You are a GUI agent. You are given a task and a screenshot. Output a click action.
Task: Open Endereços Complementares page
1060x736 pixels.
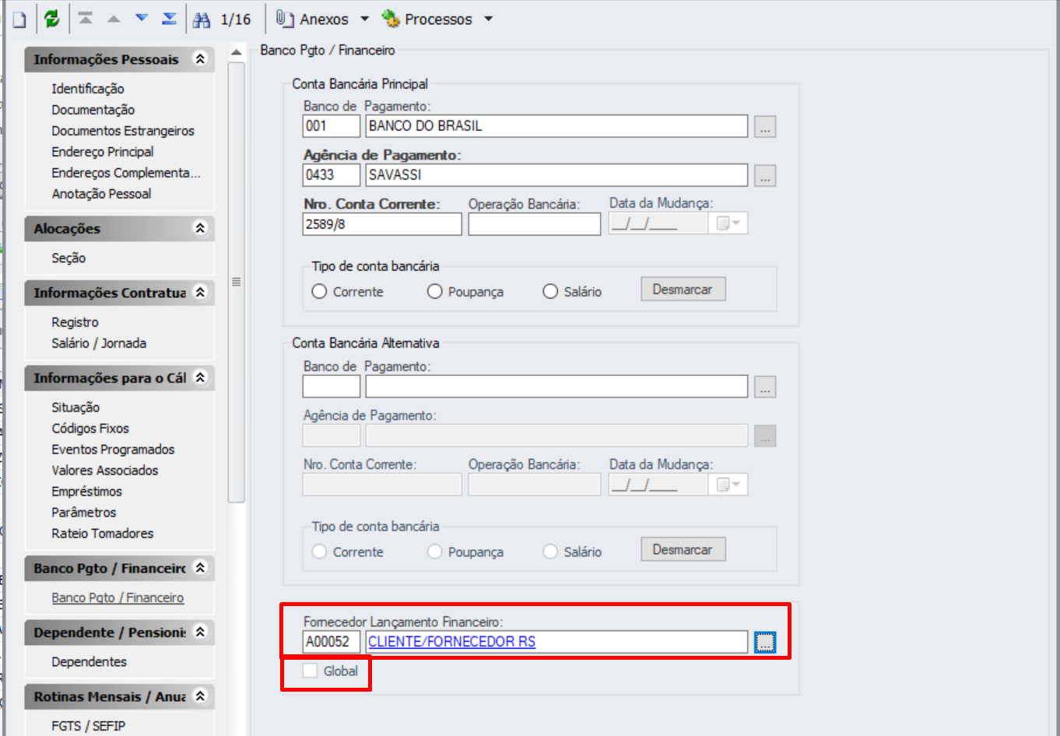tap(126, 173)
